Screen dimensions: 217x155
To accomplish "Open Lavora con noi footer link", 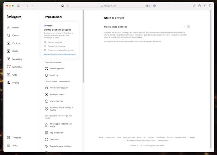I will (x=129, y=137).
